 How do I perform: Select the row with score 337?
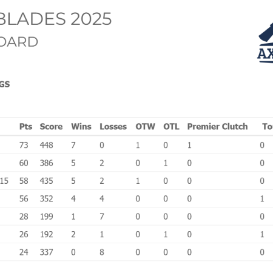(x=136, y=252)
